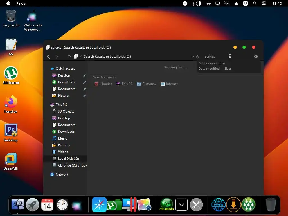Unpin Documents using its Quick access pin
This screenshot has height=216, width=288.
pos(84,89)
